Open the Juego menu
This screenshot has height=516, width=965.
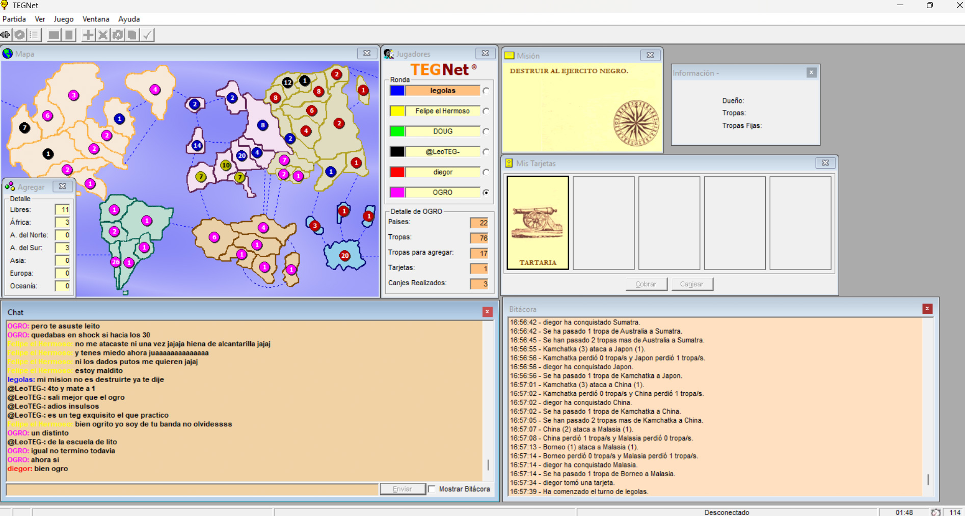coord(64,19)
